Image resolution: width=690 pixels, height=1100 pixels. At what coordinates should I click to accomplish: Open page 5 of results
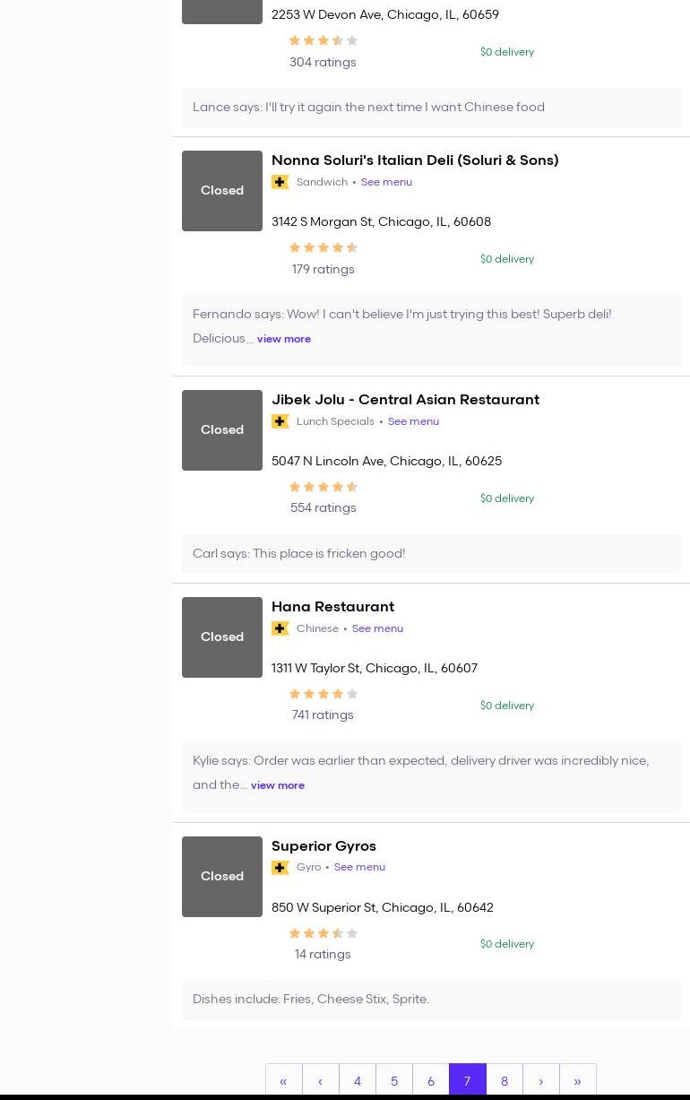pyautogui.click(x=393, y=1081)
